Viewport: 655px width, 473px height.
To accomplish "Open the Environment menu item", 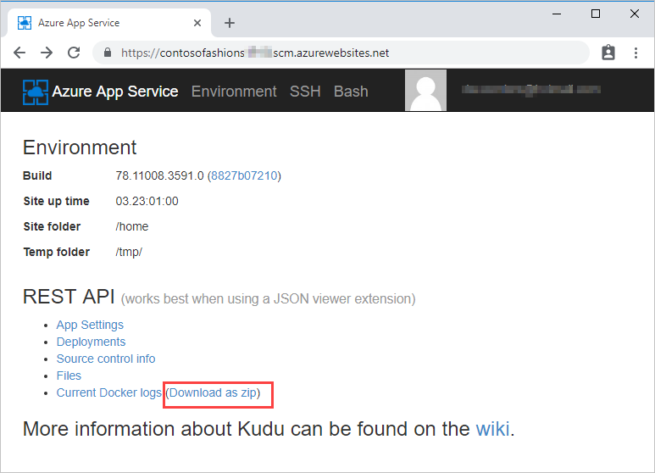I will point(234,91).
